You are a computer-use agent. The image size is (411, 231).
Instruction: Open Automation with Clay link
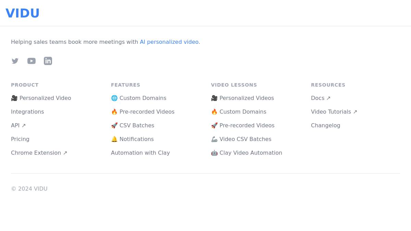click(x=140, y=153)
